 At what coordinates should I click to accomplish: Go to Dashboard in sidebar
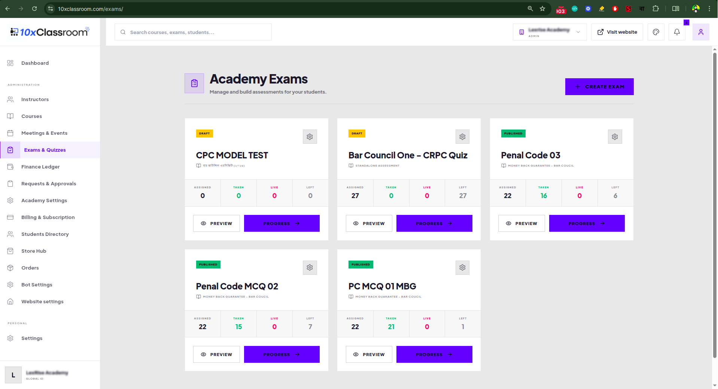tap(50, 63)
